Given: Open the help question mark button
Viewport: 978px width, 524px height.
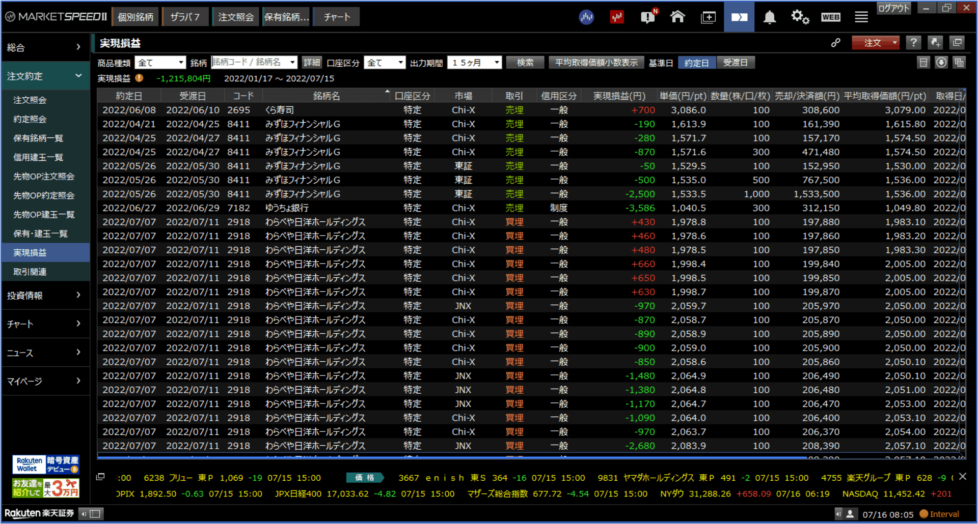Looking at the screenshot, I should 913,43.
